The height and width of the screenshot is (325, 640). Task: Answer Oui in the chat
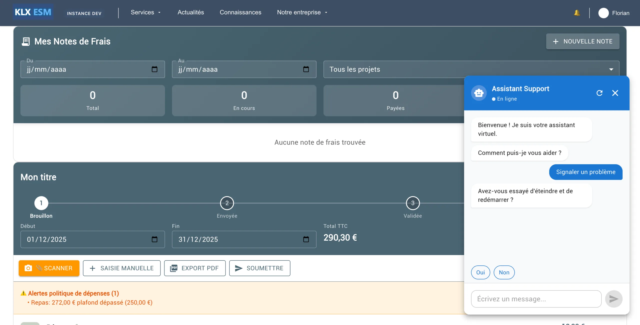pos(480,272)
